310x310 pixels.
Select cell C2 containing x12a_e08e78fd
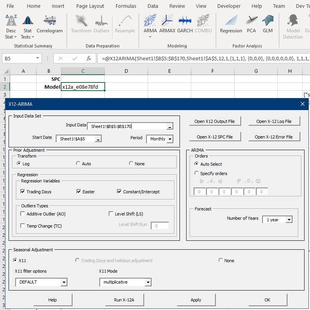coord(83,87)
